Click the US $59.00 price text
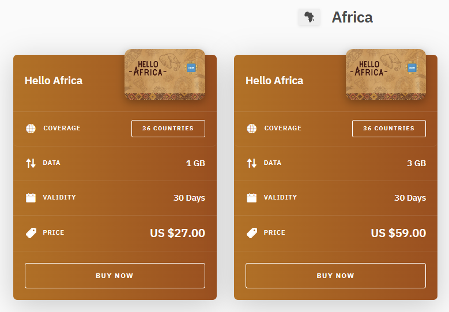Viewport: 449px width, 312px height. click(398, 233)
